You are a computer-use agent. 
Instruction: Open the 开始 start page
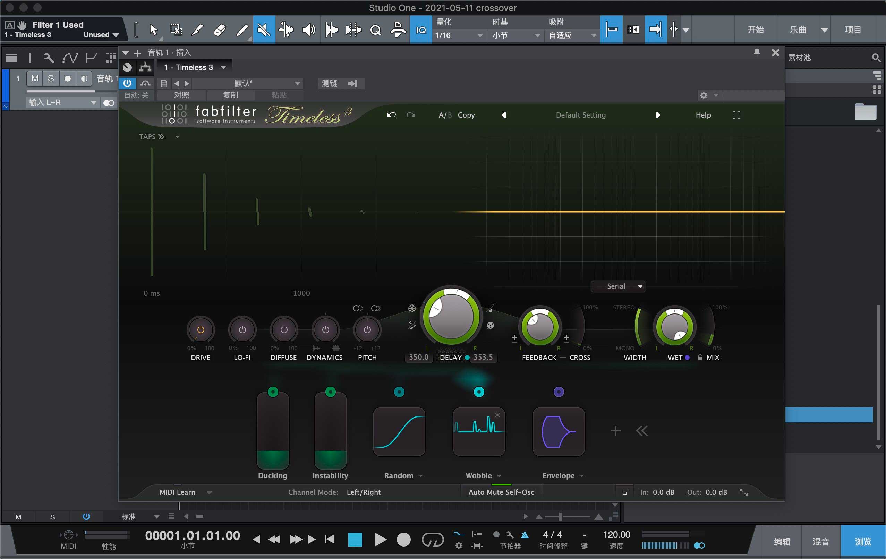pyautogui.click(x=755, y=29)
